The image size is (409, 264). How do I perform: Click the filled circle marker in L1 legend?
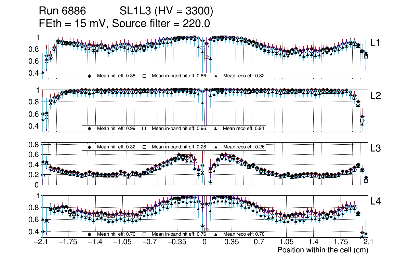tap(90, 76)
